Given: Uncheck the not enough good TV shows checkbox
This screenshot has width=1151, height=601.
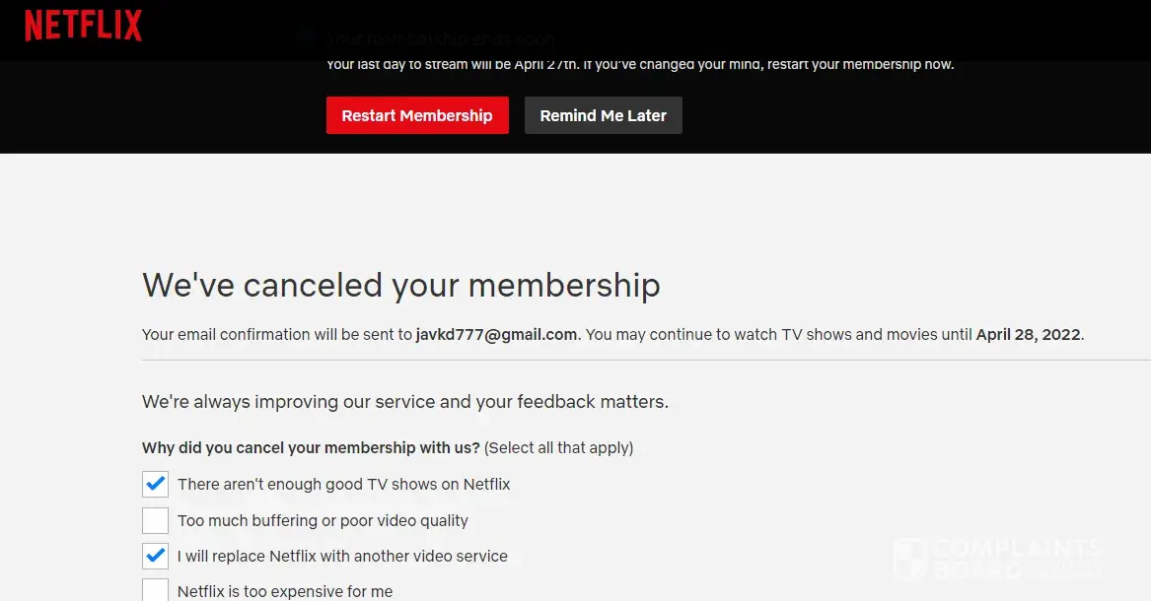Looking at the screenshot, I should [x=155, y=484].
